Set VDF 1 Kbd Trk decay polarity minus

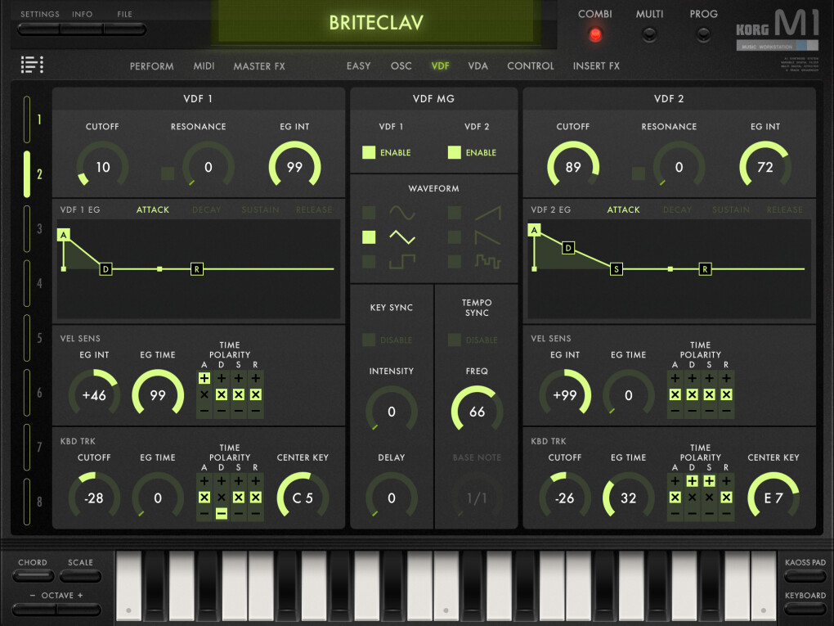point(222,513)
